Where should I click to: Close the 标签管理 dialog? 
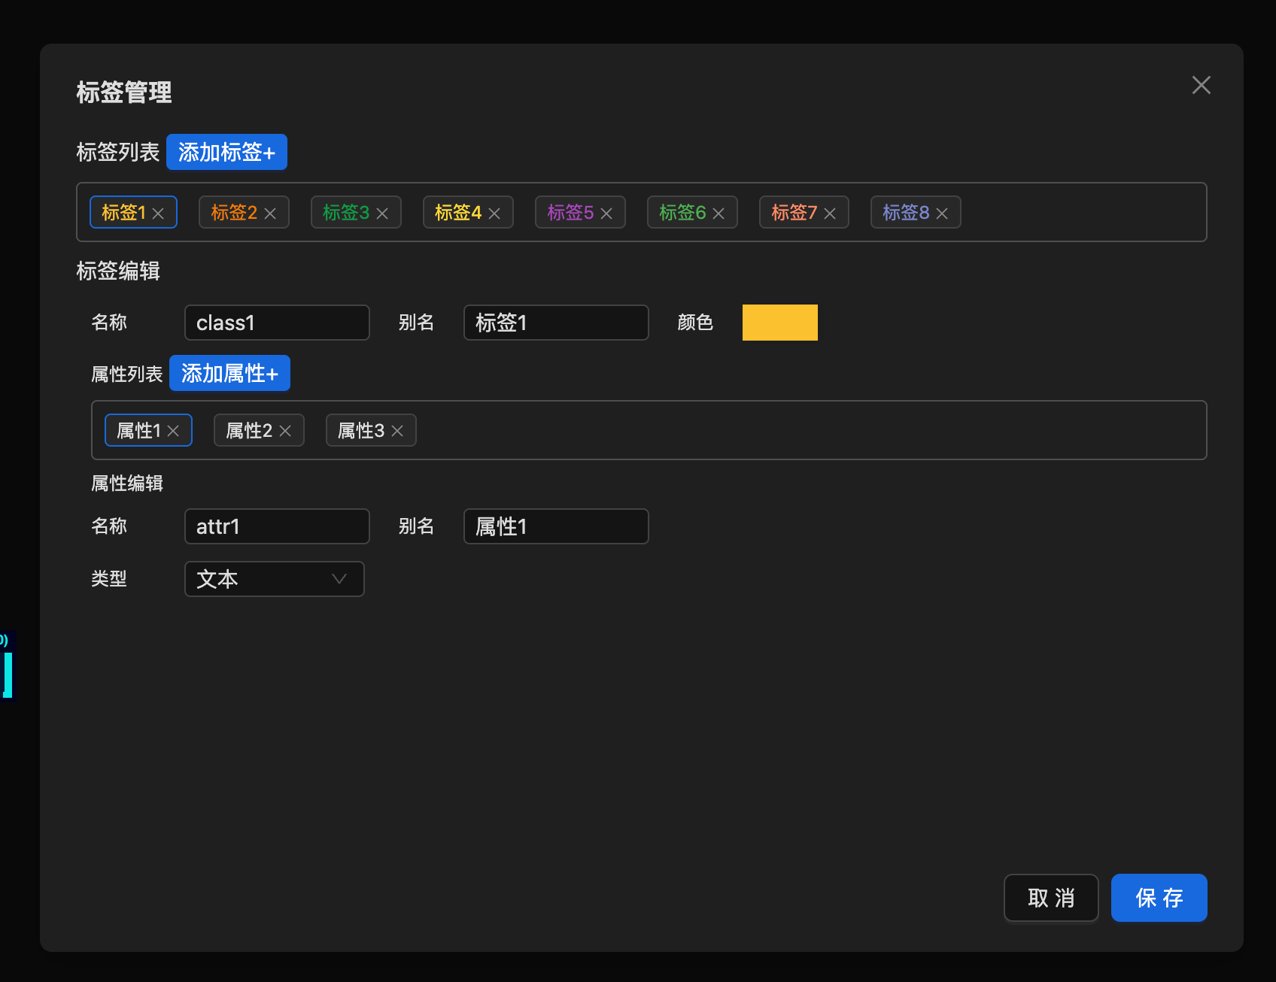click(1201, 85)
